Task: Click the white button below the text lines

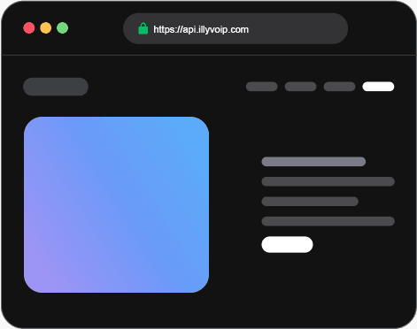Action: point(287,244)
